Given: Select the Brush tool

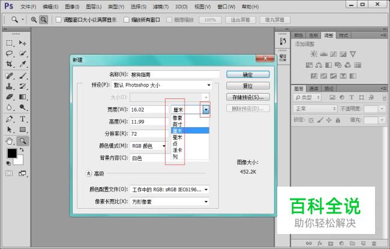Looking at the screenshot, I should 23,76.
